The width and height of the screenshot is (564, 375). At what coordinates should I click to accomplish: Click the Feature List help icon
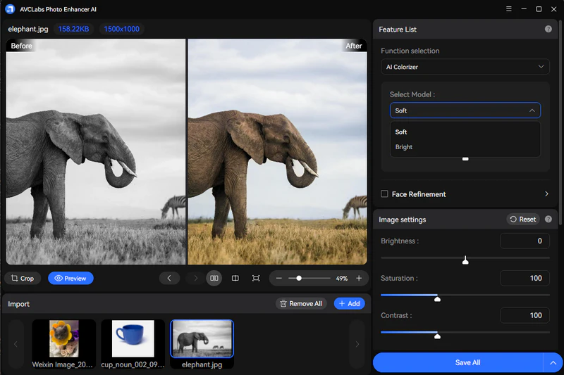pyautogui.click(x=548, y=30)
